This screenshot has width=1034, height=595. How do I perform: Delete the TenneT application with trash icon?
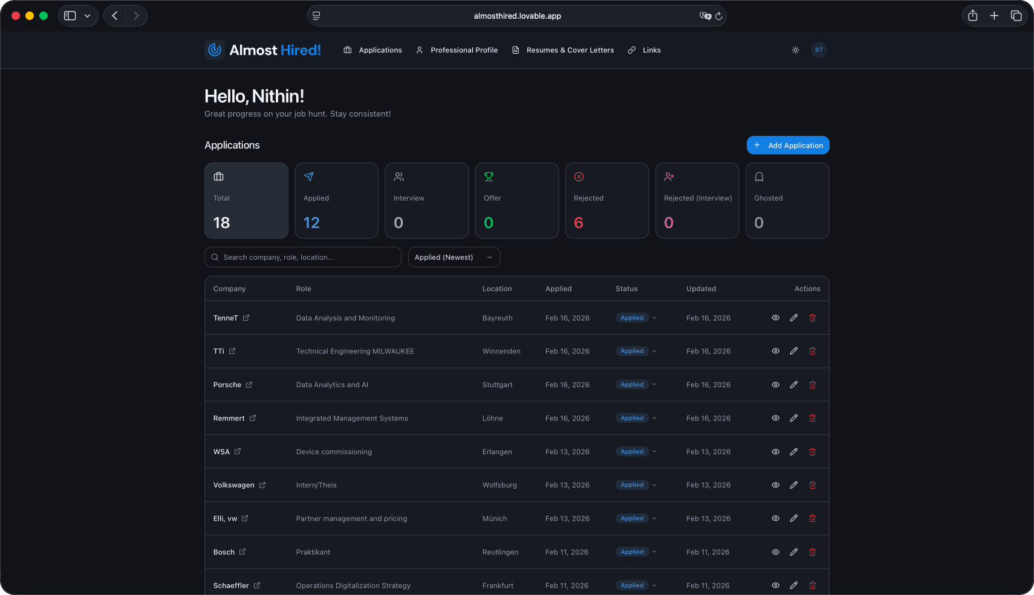[813, 318]
